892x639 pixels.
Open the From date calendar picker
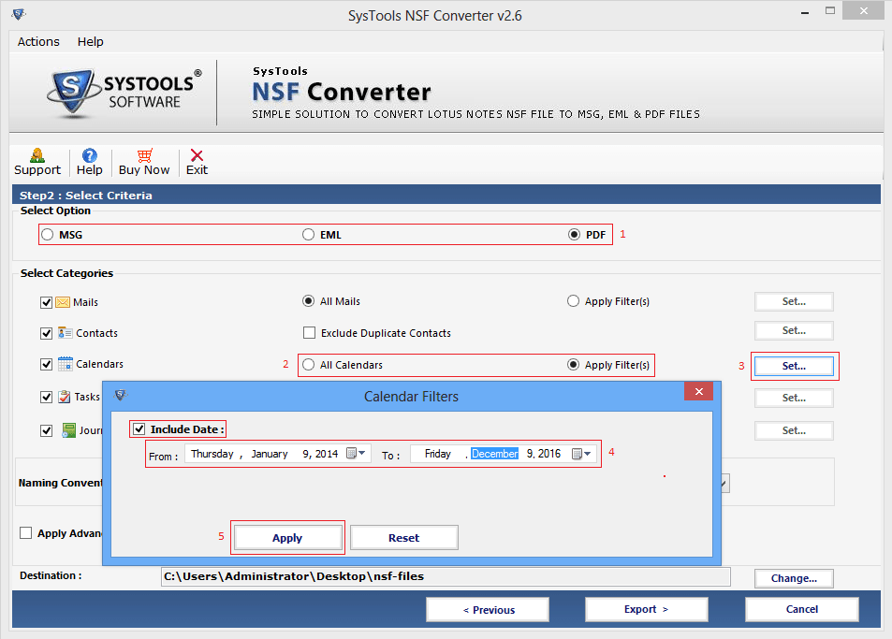click(356, 453)
